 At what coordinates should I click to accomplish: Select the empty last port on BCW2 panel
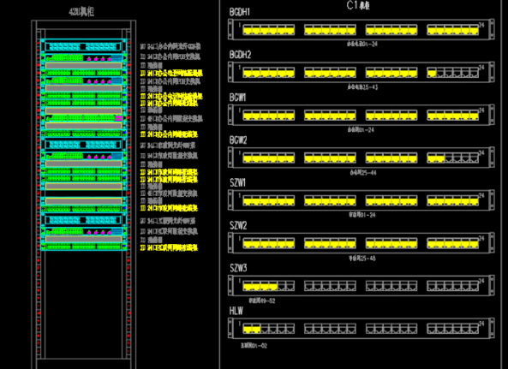475,158
